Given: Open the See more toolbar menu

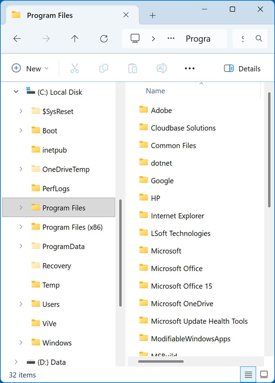Looking at the screenshot, I should (x=190, y=68).
